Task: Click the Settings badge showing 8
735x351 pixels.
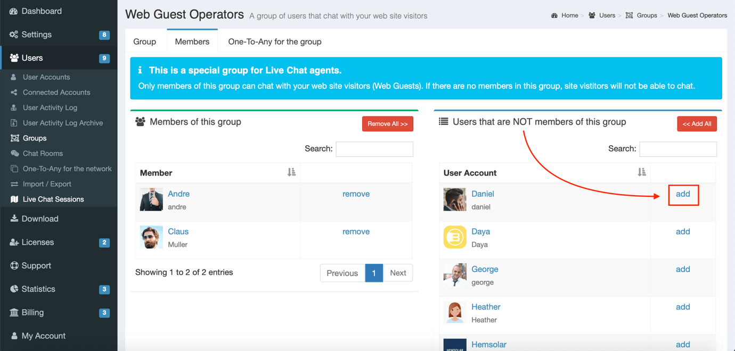Action: [104, 35]
